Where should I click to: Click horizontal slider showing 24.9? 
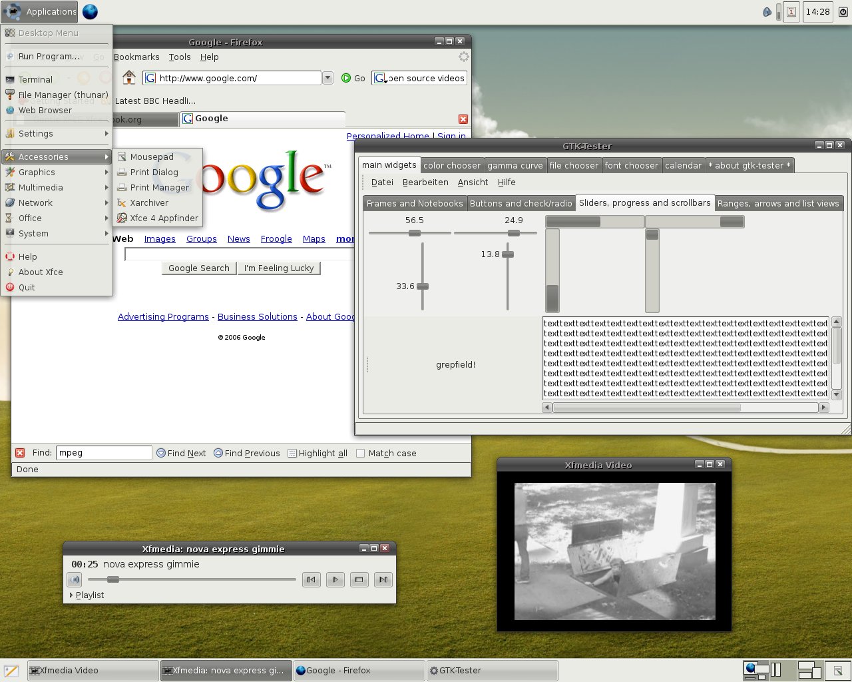[495, 233]
